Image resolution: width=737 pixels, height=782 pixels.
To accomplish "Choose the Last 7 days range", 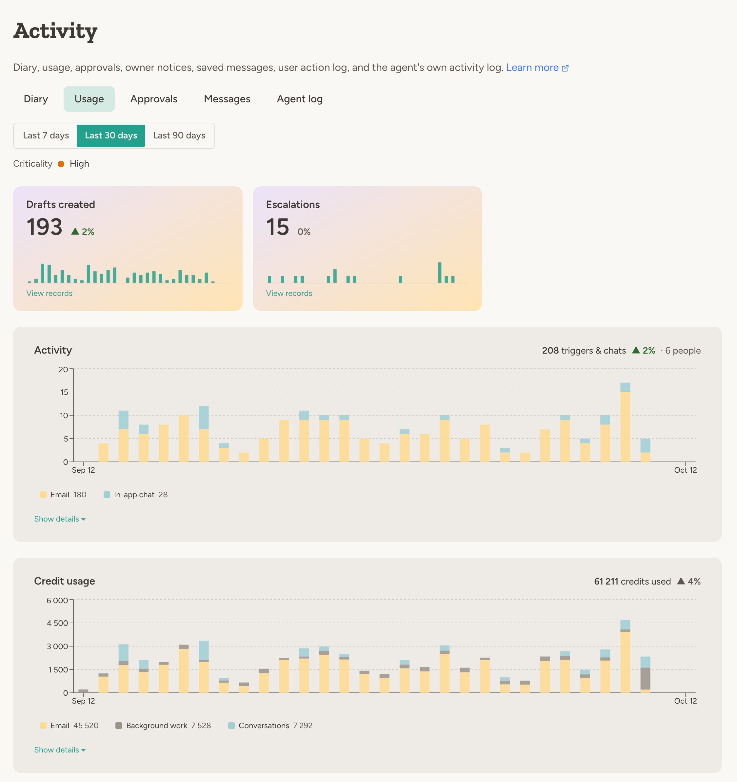I will tap(46, 136).
